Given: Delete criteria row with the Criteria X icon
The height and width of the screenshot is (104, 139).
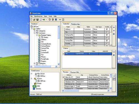Looking at the screenshot, I should pyautogui.click(x=114, y=55).
